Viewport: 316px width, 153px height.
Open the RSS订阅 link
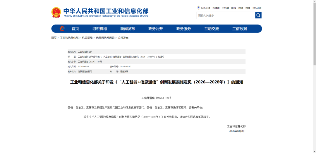[257, 8]
